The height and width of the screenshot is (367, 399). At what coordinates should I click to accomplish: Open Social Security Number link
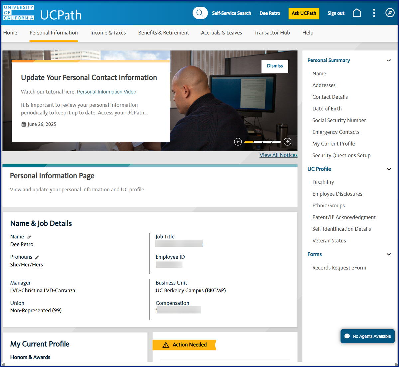tap(339, 120)
